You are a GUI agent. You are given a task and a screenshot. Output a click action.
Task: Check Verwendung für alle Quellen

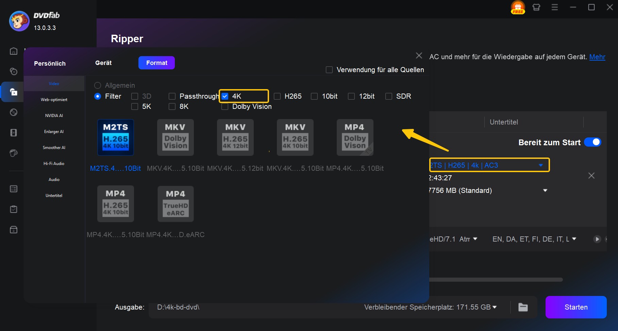(x=329, y=70)
